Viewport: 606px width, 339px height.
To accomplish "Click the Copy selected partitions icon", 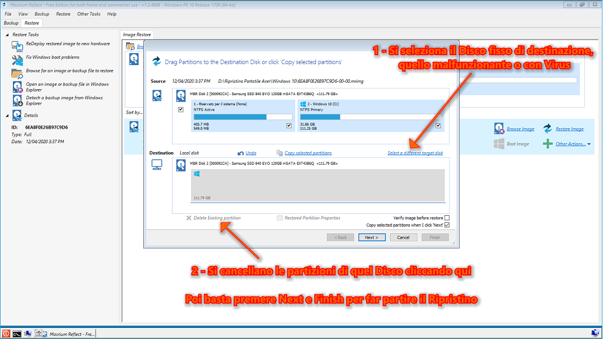I will [x=280, y=153].
